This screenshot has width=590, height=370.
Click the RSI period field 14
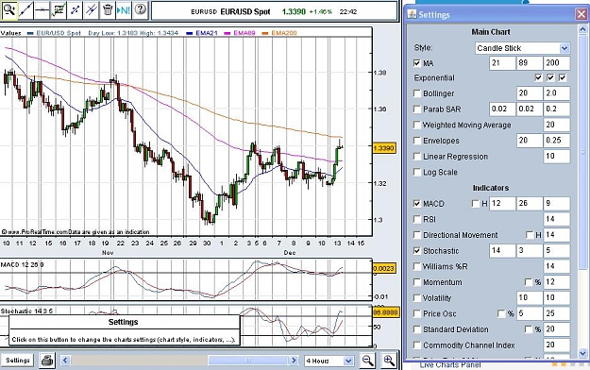click(x=557, y=219)
